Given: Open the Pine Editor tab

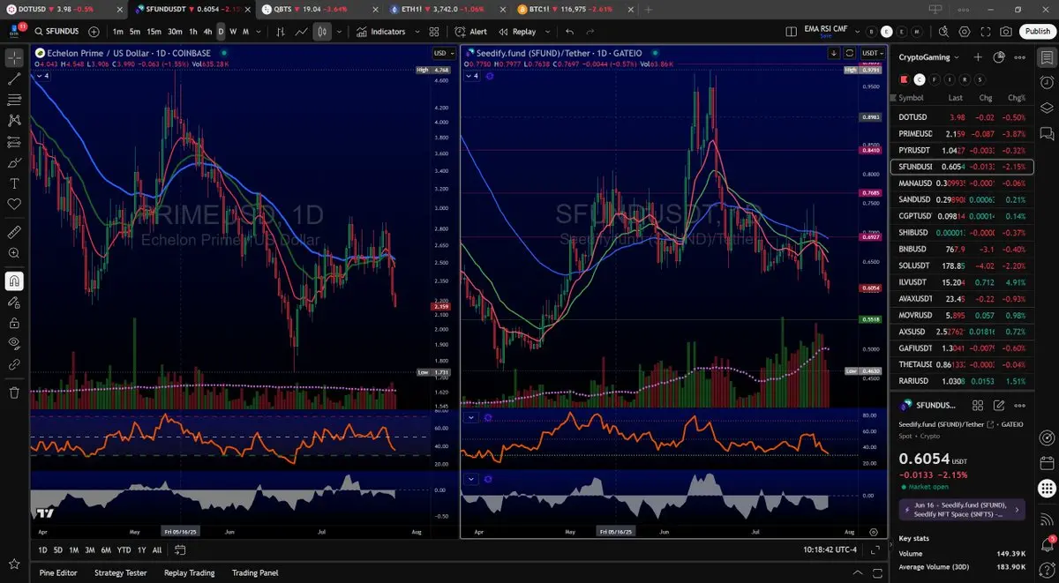Looking at the screenshot, I should 58,572.
